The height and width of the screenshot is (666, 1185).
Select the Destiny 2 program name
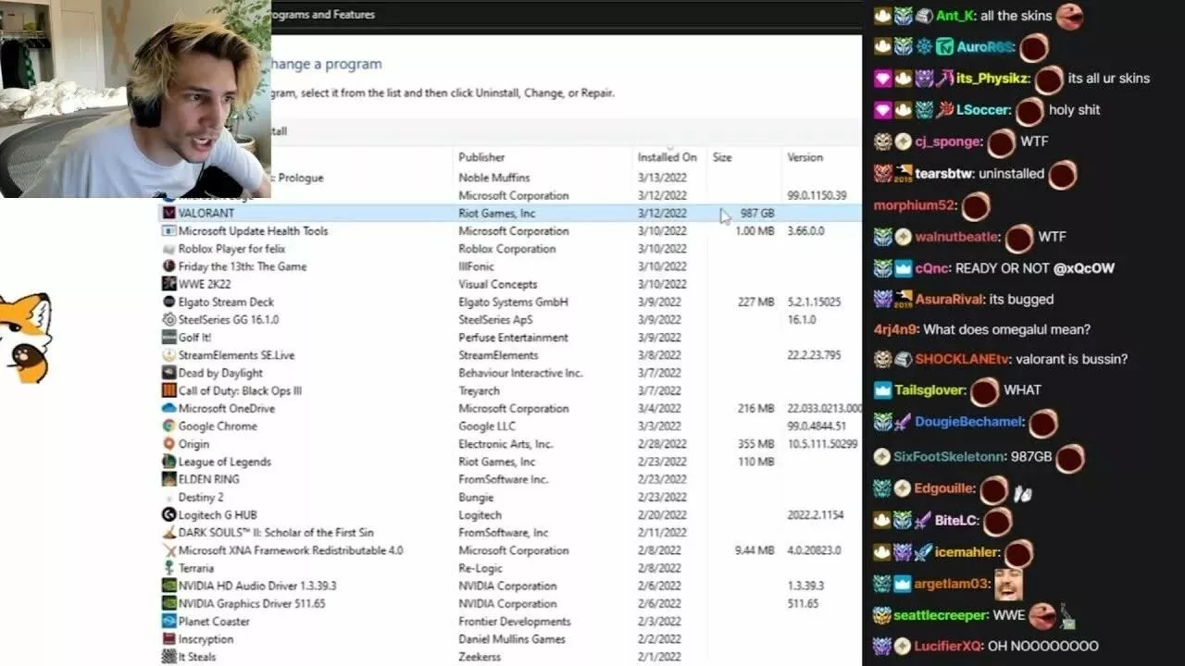(x=201, y=498)
